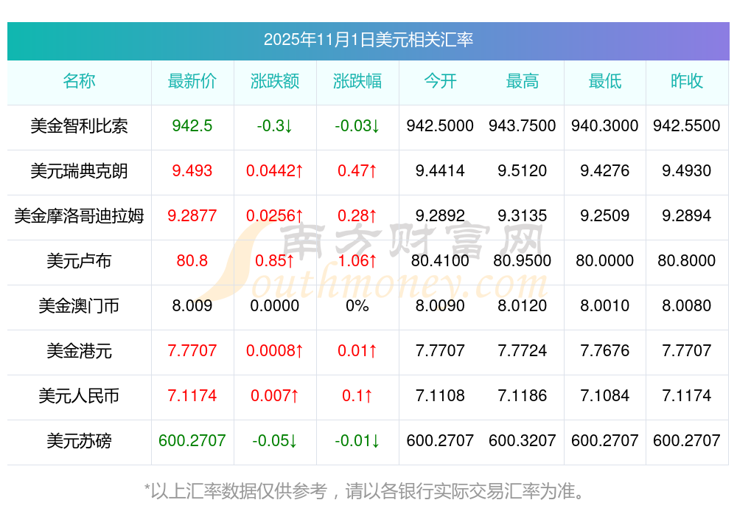The image size is (737, 514).
Task: Open the 美元人民币 row label
Action: coord(79,396)
